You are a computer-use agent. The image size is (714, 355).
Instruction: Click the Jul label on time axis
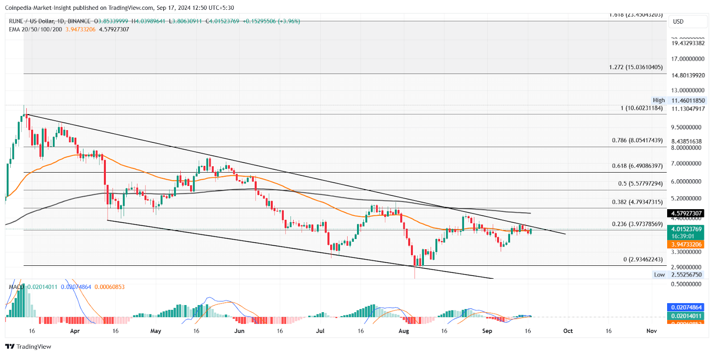coord(320,331)
